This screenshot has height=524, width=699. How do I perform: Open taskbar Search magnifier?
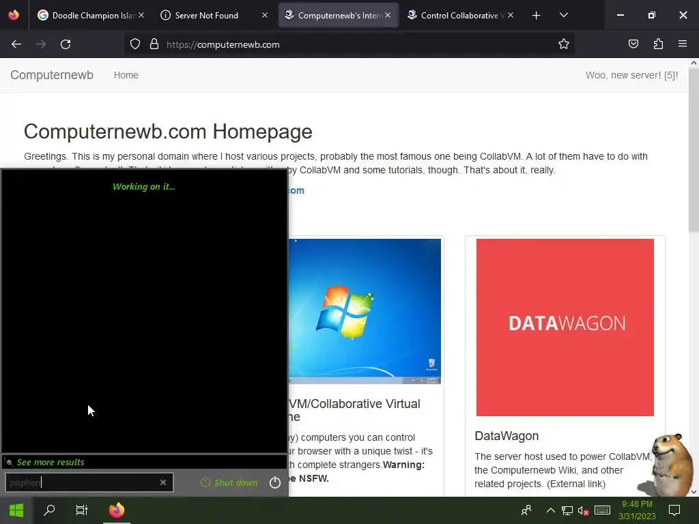point(49,510)
